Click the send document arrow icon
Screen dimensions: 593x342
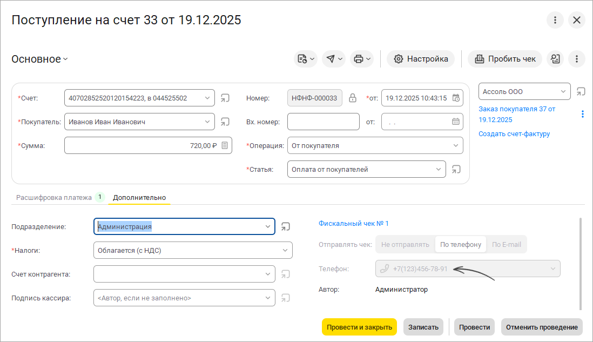click(330, 59)
